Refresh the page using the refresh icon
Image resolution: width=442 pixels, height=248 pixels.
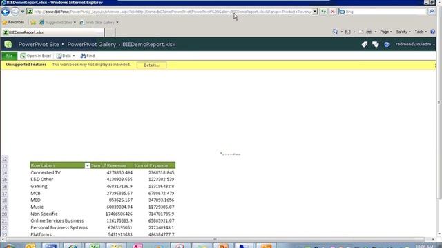[x=324, y=12]
